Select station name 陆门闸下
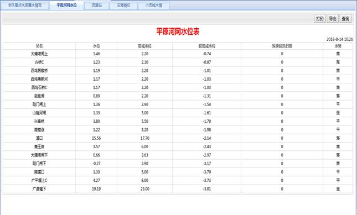This screenshot has height=215, width=357. point(39,164)
